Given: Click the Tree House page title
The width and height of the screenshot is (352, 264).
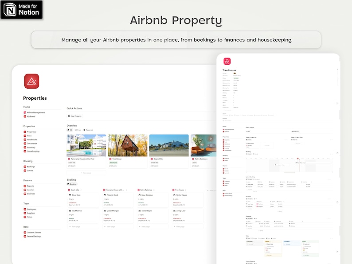Looking at the screenshot, I should click(x=229, y=70).
